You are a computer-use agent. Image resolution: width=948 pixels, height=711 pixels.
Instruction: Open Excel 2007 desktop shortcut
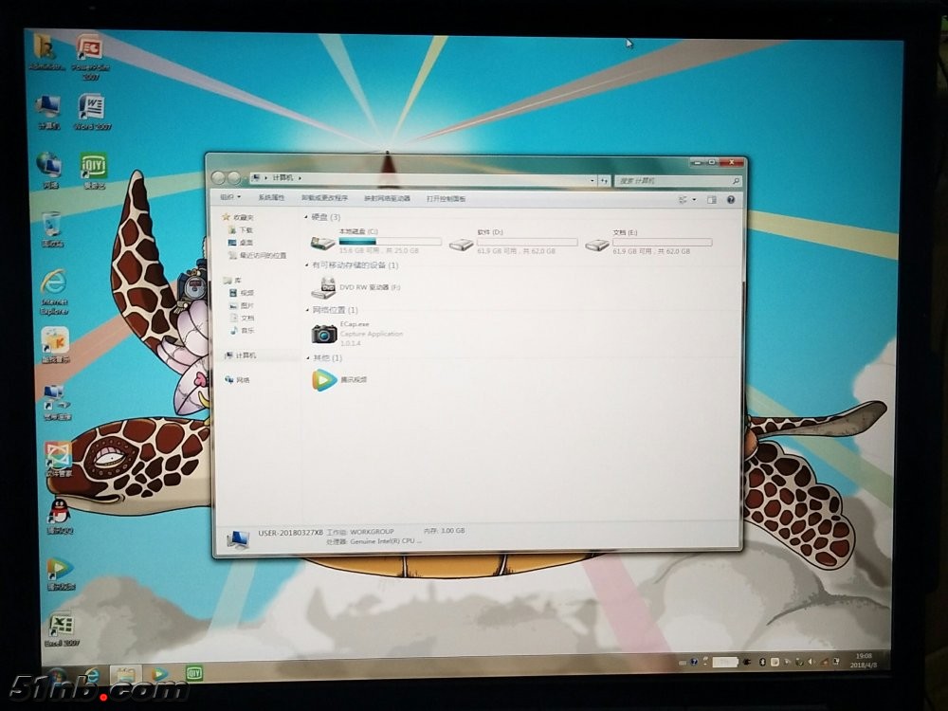tap(60, 627)
